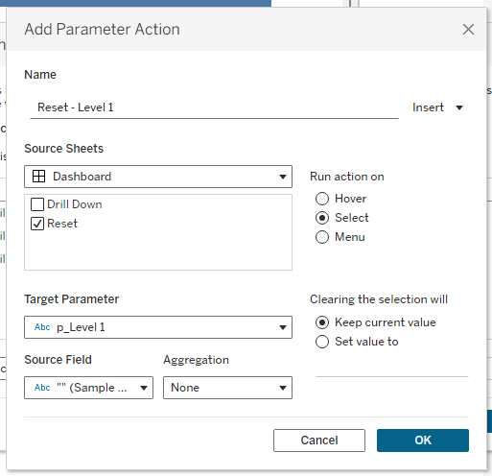Screen dimensions: 492x476
Task: Open the Target Parameter p_Level 1 dropdown
Action: click(158, 327)
